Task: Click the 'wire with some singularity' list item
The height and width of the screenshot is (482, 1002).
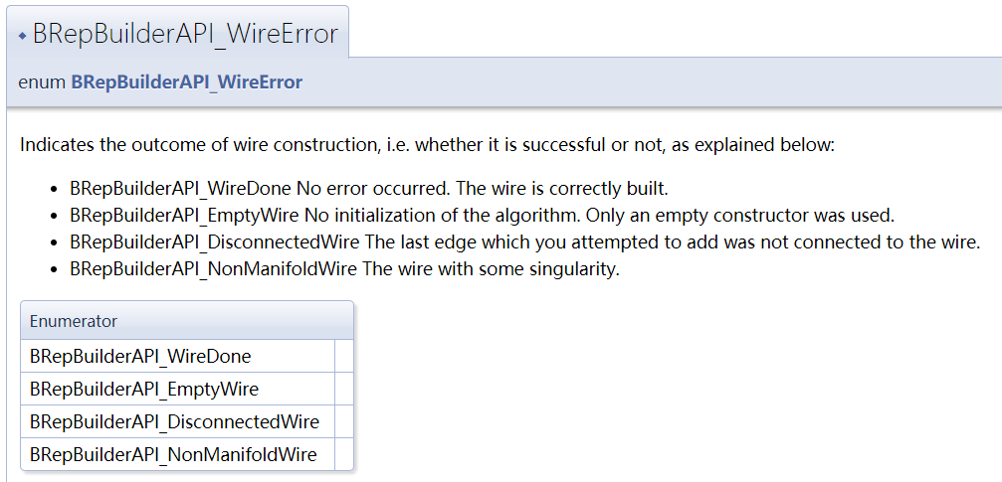Action: pos(345,269)
